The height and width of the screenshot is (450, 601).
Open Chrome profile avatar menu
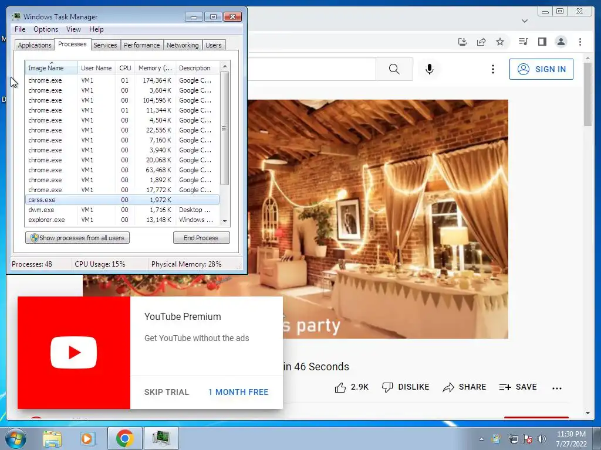[561, 42]
